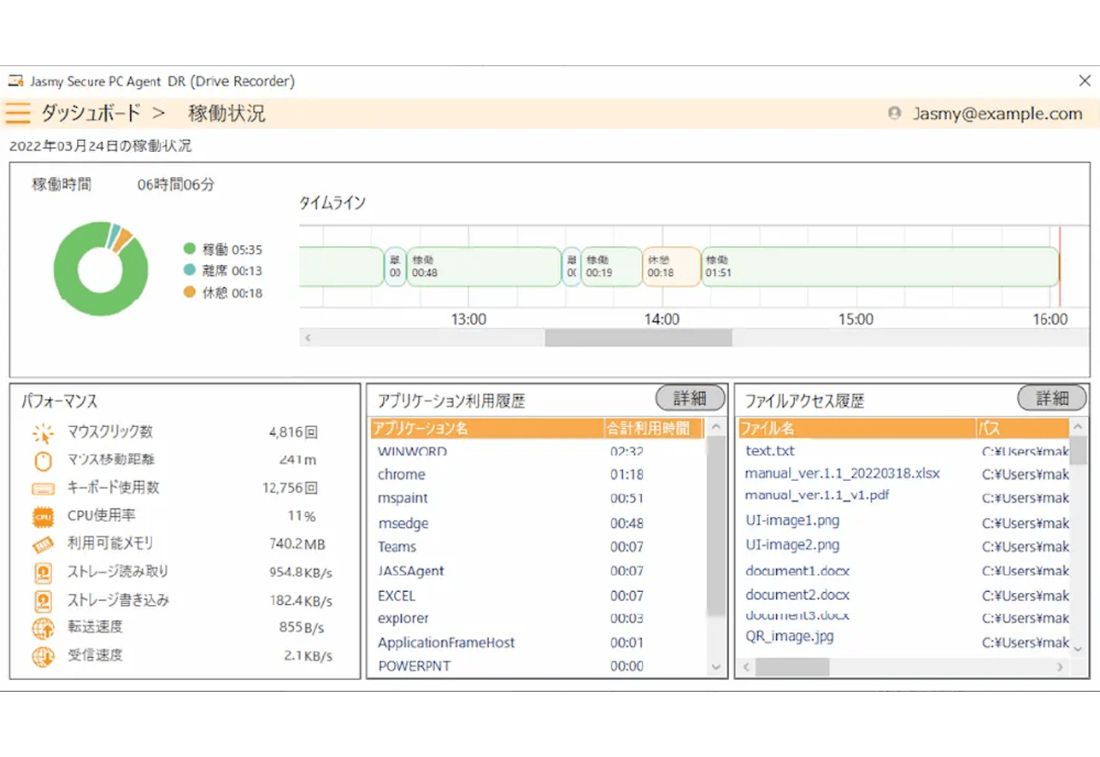1100x757 pixels.
Task: Open file access history 詳細 button
Action: click(x=1051, y=398)
